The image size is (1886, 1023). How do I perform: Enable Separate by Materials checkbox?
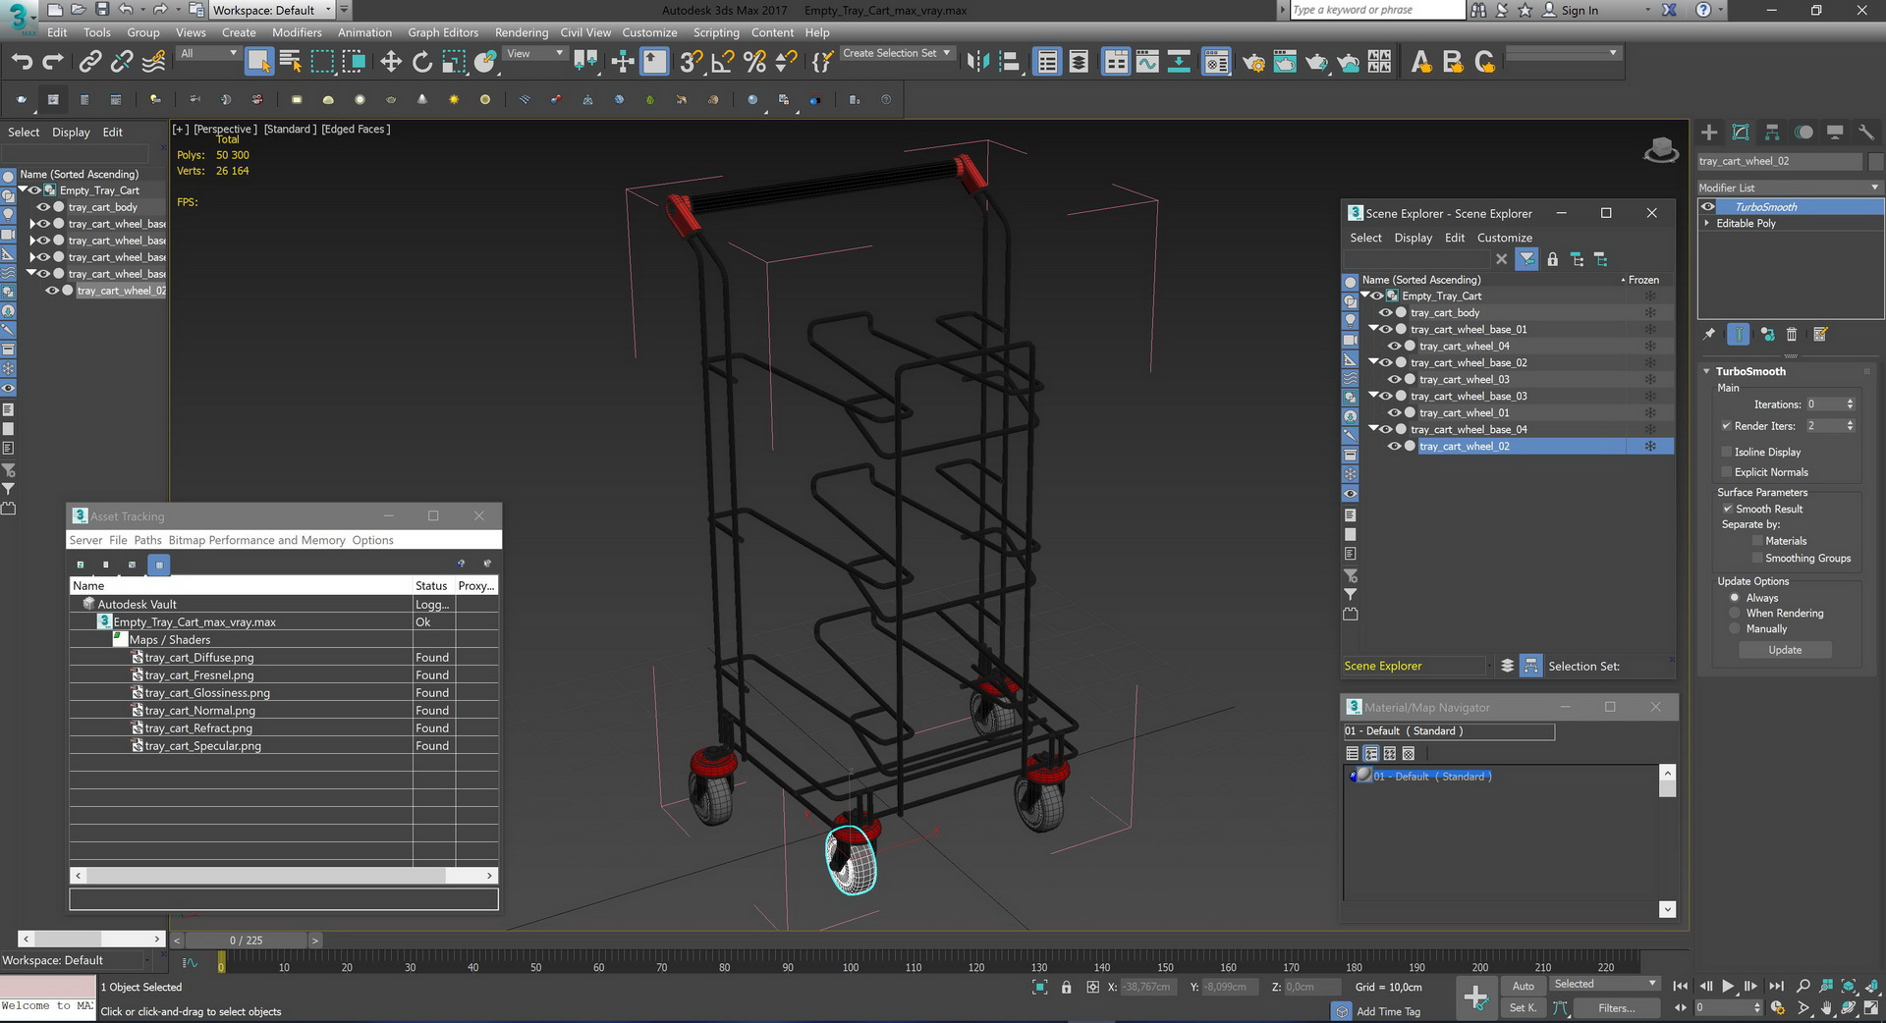(1757, 541)
